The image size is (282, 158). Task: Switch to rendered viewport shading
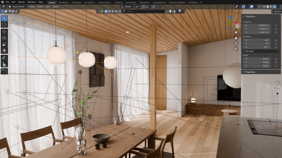pyautogui.click(x=275, y=7)
